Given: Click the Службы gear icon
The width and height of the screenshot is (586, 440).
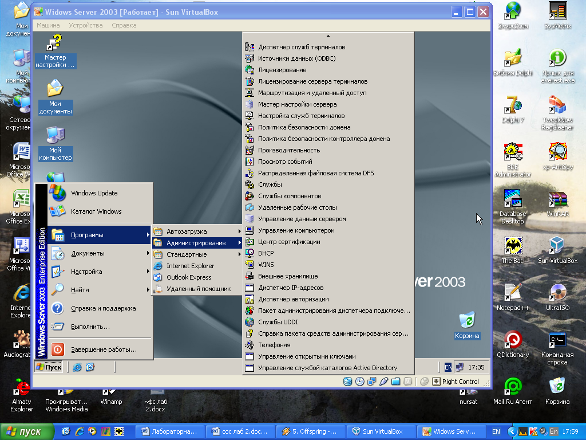Looking at the screenshot, I should pyautogui.click(x=250, y=184).
